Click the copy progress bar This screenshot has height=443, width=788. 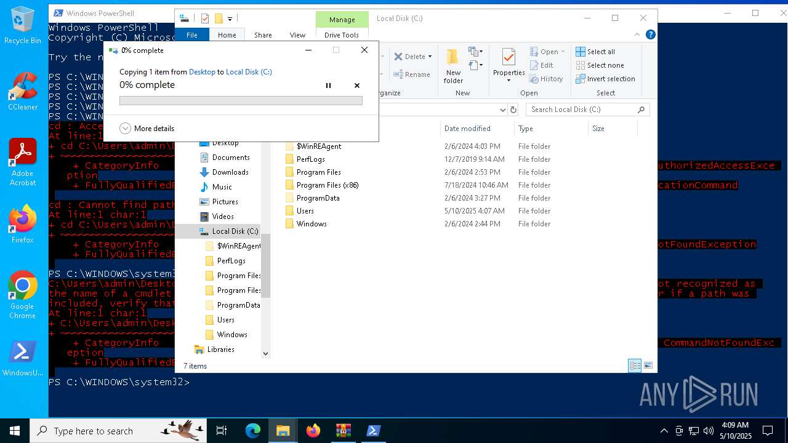(x=241, y=100)
